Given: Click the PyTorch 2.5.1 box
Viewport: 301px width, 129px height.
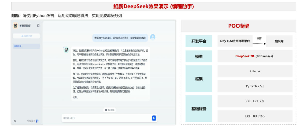Looking at the screenshot, I should pyautogui.click(x=255, y=86).
